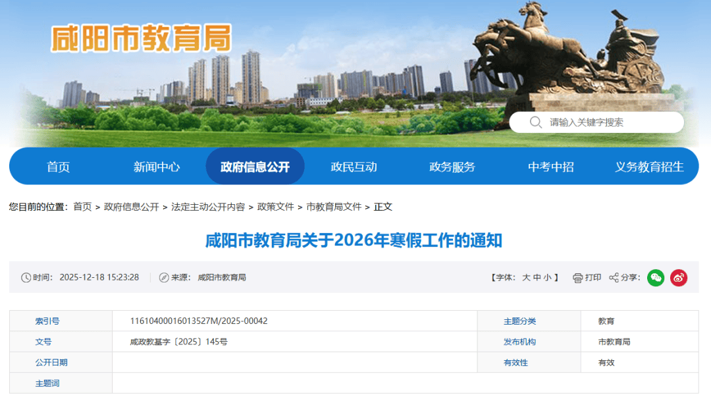The width and height of the screenshot is (711, 401).
Task: Share the article to WeChat
Action: [x=655, y=278]
